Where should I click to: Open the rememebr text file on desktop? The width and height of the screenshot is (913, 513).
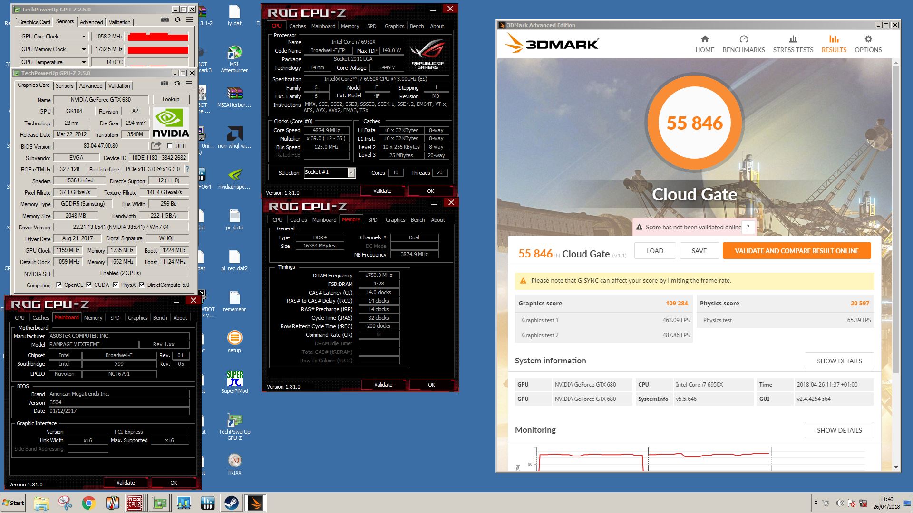pyautogui.click(x=234, y=301)
